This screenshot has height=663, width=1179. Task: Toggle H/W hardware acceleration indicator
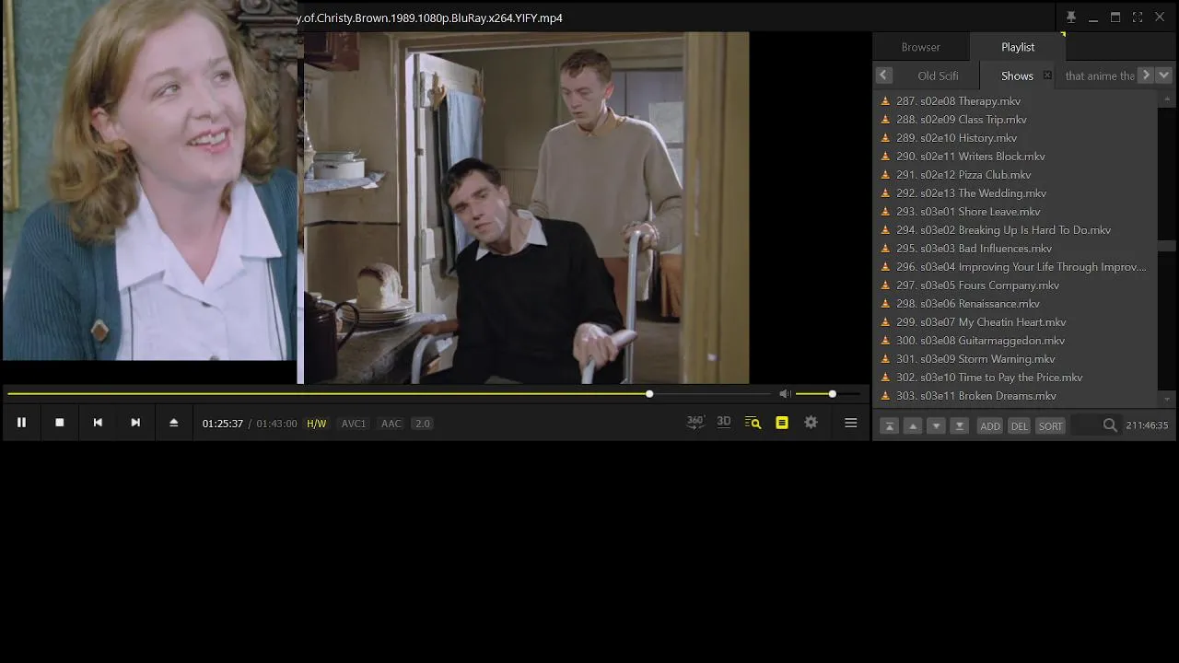point(316,424)
